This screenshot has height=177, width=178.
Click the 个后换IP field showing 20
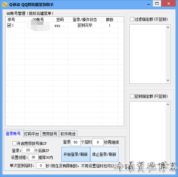coord(28,150)
